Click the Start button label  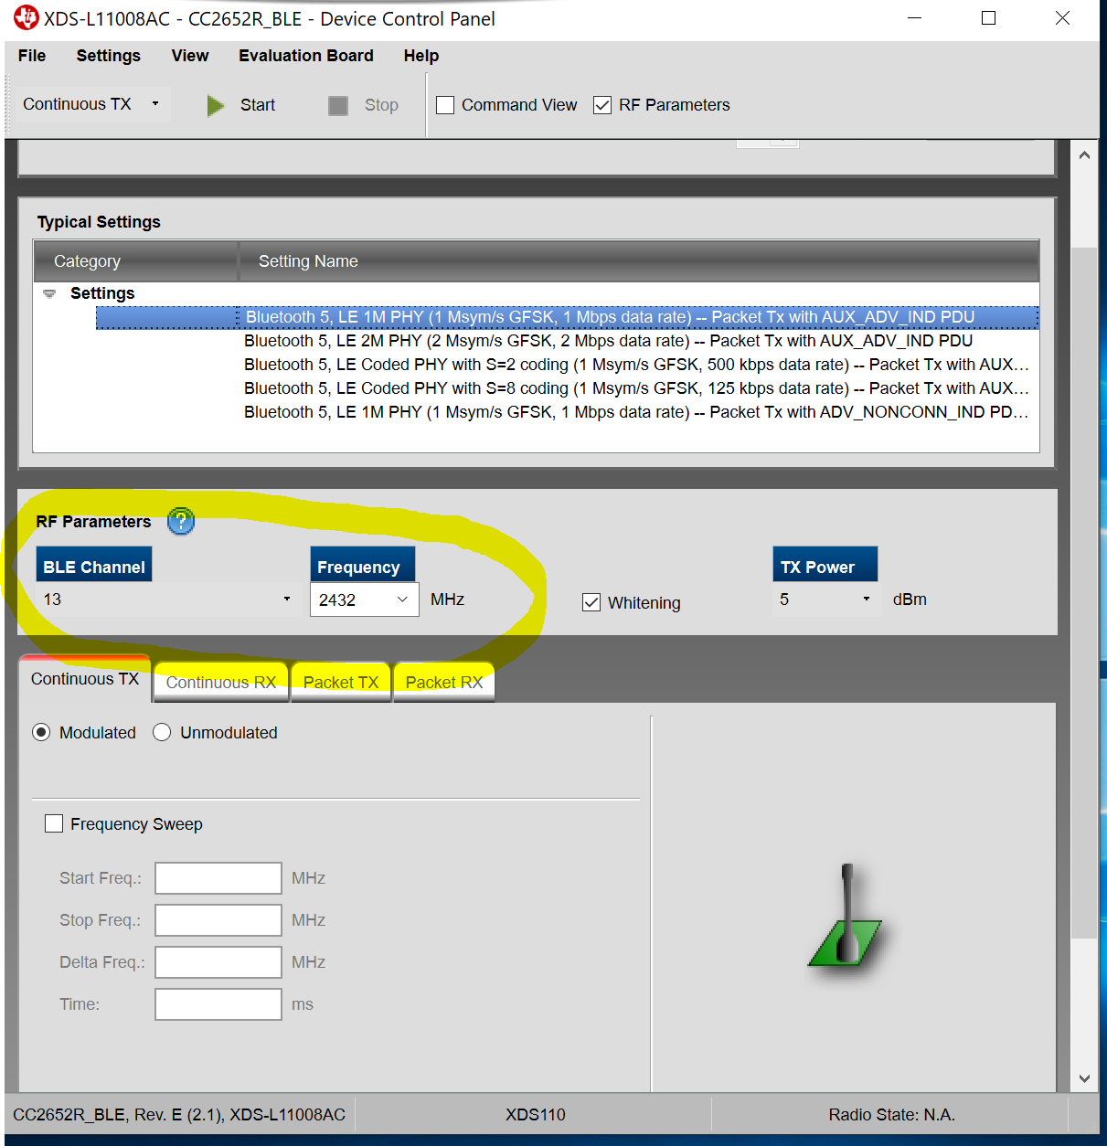pos(258,105)
